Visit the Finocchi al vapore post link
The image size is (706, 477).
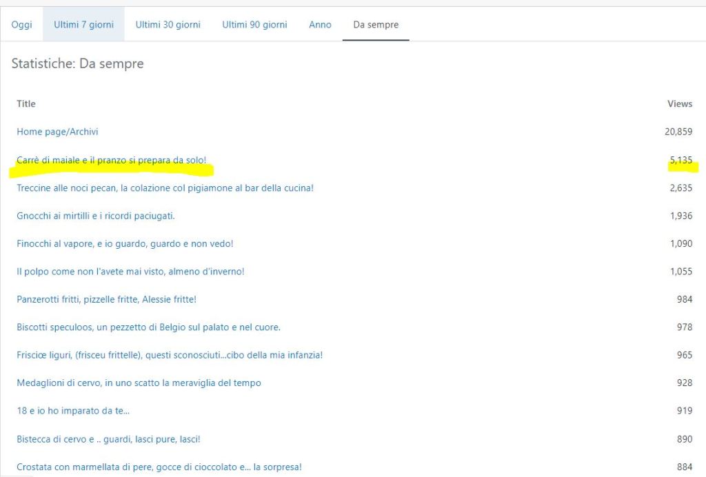(x=125, y=243)
